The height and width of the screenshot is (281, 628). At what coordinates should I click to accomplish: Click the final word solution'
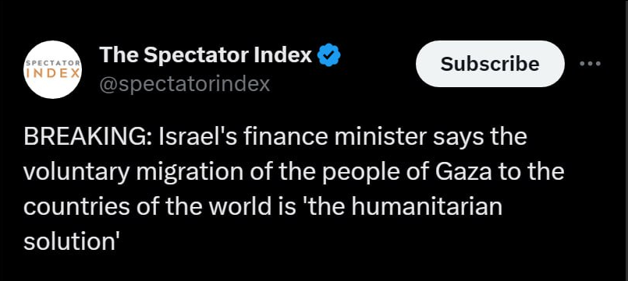(73, 242)
